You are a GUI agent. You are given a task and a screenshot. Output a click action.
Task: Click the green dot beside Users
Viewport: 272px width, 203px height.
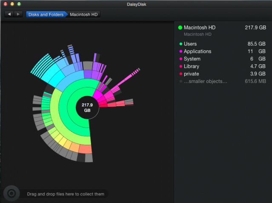pyautogui.click(x=181, y=44)
